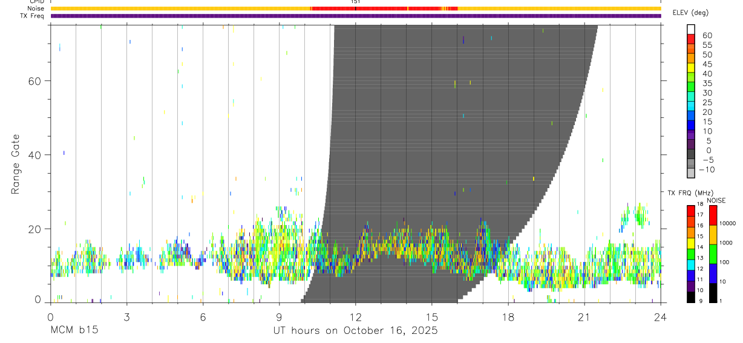Viewport: 743px width, 343px height.
Task: Click the yellow 45-degree ELEV swatch
Action: [691, 68]
